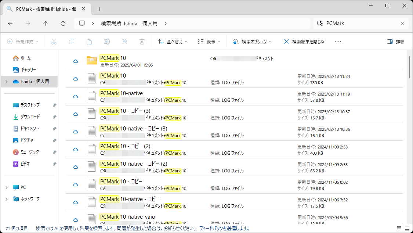The width and height of the screenshot is (413, 233).
Task: Click the up-one-level arrow icon
Action: (x=45, y=23)
